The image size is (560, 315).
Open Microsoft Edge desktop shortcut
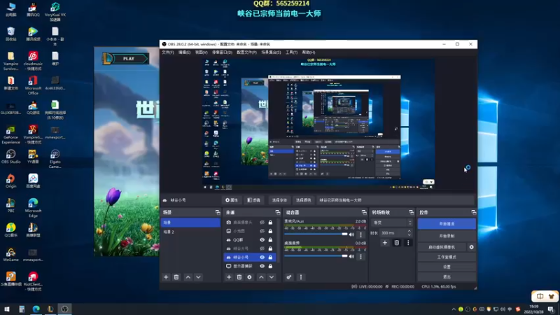[x=33, y=208]
